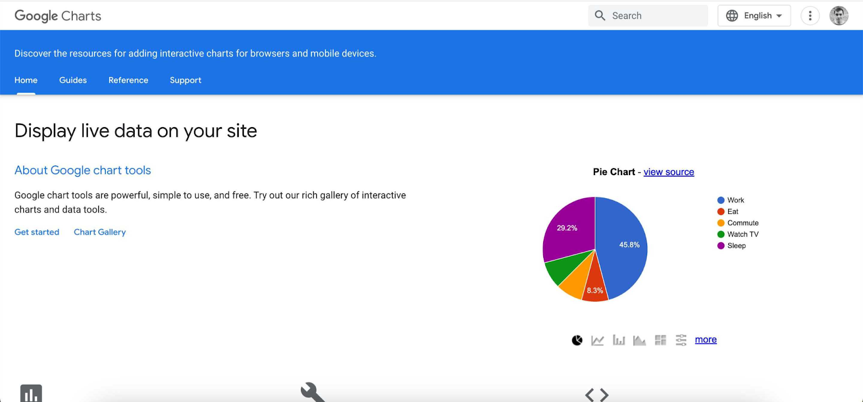863x402 pixels.
Task: Open the Support section
Action: (185, 80)
